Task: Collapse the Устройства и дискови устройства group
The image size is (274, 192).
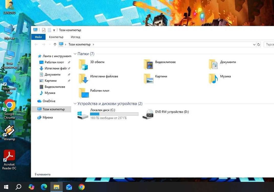Action: pyautogui.click(x=75, y=104)
